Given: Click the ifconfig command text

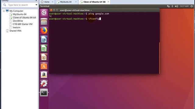Looking at the screenshot, I should [94, 19].
